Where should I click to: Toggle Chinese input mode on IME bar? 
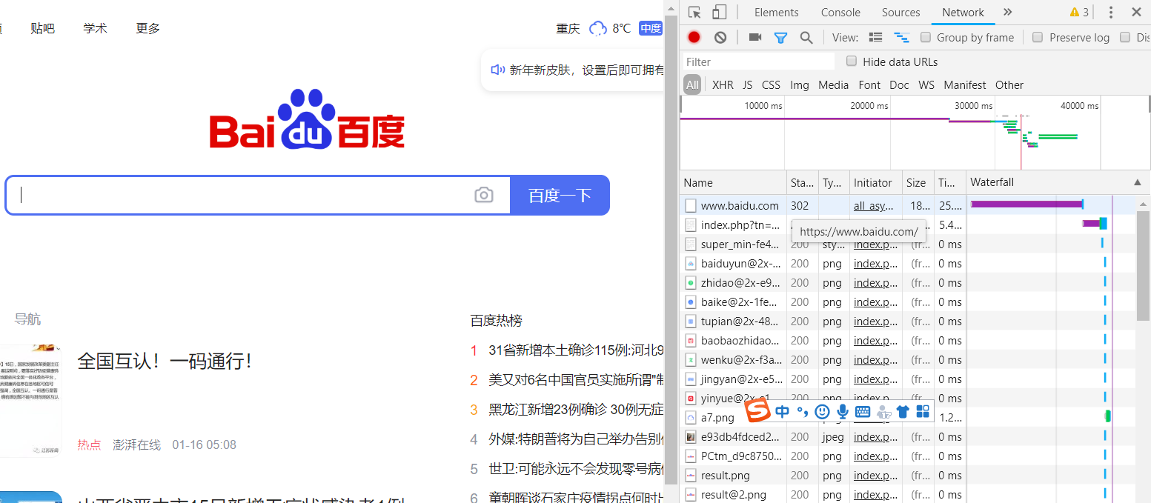(782, 411)
